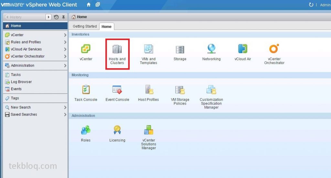Click the Home title bar label
The width and height of the screenshot is (331, 178).
[x=82, y=17]
